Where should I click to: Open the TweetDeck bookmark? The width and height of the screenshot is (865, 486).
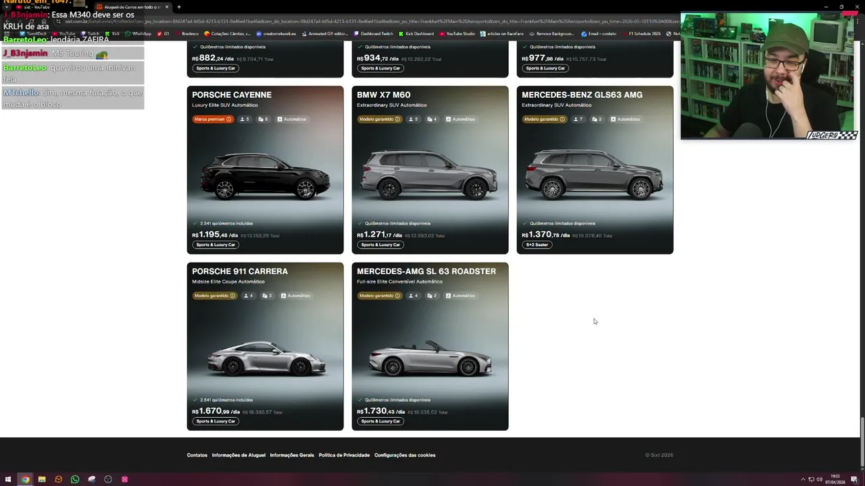(x=34, y=34)
